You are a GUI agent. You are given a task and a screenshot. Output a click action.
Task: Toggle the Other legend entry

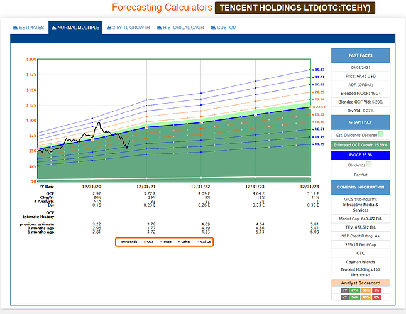pyautogui.click(x=184, y=242)
